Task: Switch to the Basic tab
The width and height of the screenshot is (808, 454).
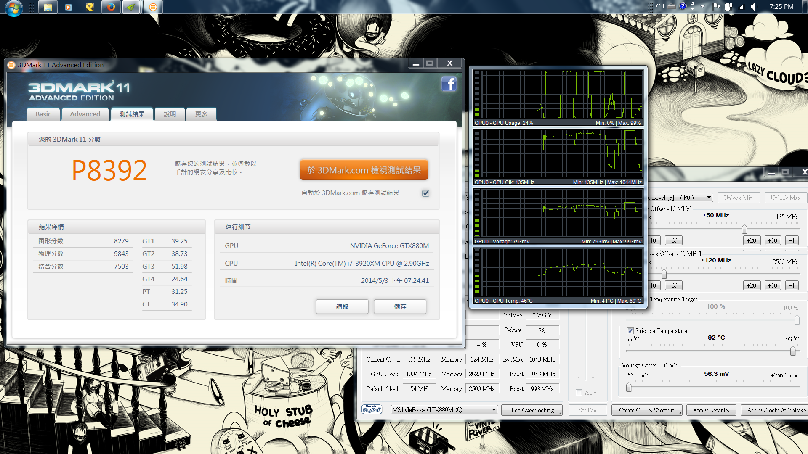Action: (43, 114)
